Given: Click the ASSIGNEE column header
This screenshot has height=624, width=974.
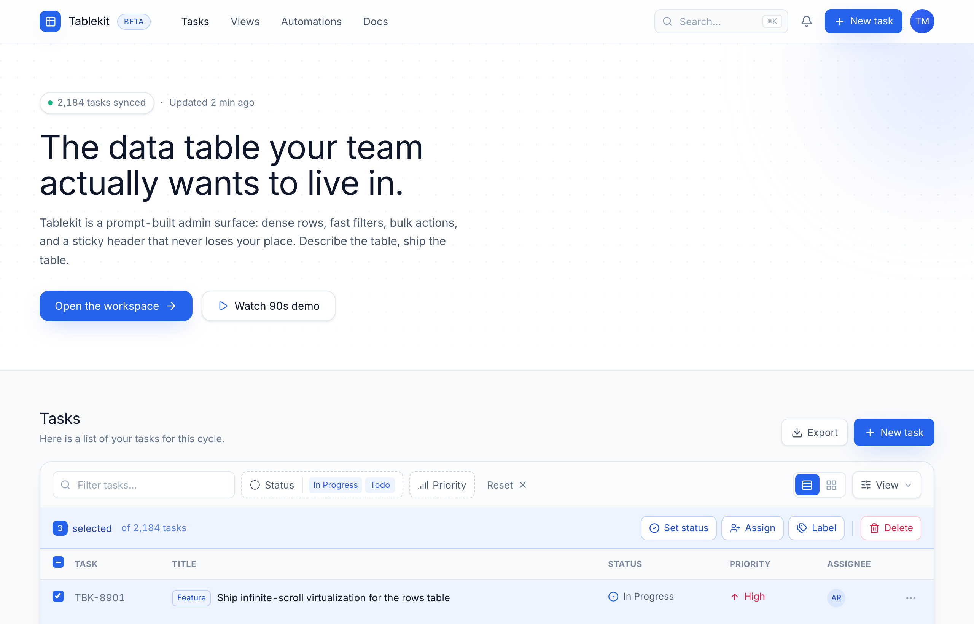Looking at the screenshot, I should pos(848,564).
